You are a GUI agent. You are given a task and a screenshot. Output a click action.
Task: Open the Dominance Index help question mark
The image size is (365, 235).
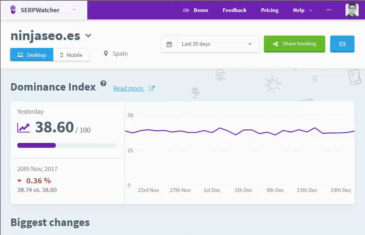(x=103, y=84)
